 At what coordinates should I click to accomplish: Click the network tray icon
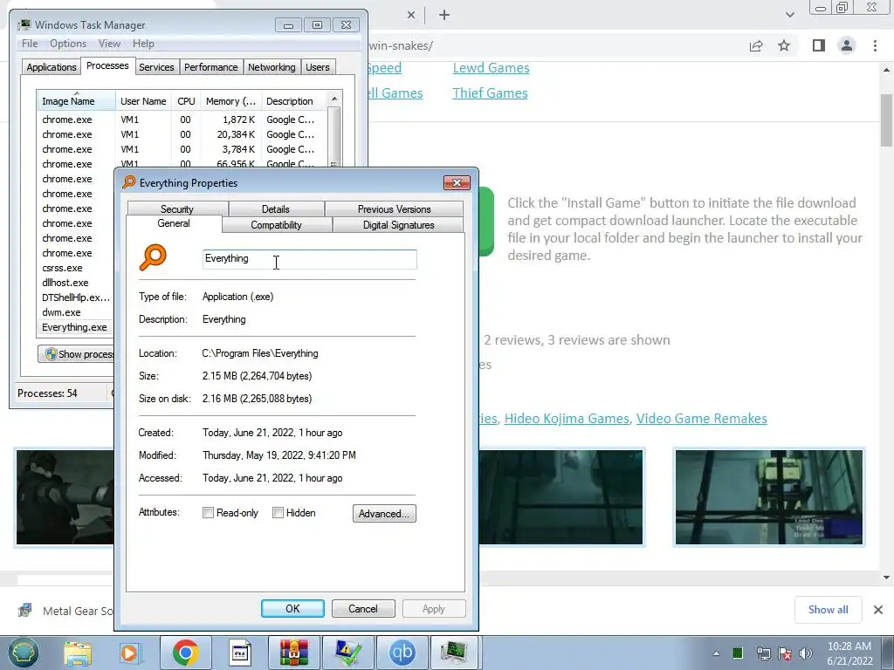[763, 653]
